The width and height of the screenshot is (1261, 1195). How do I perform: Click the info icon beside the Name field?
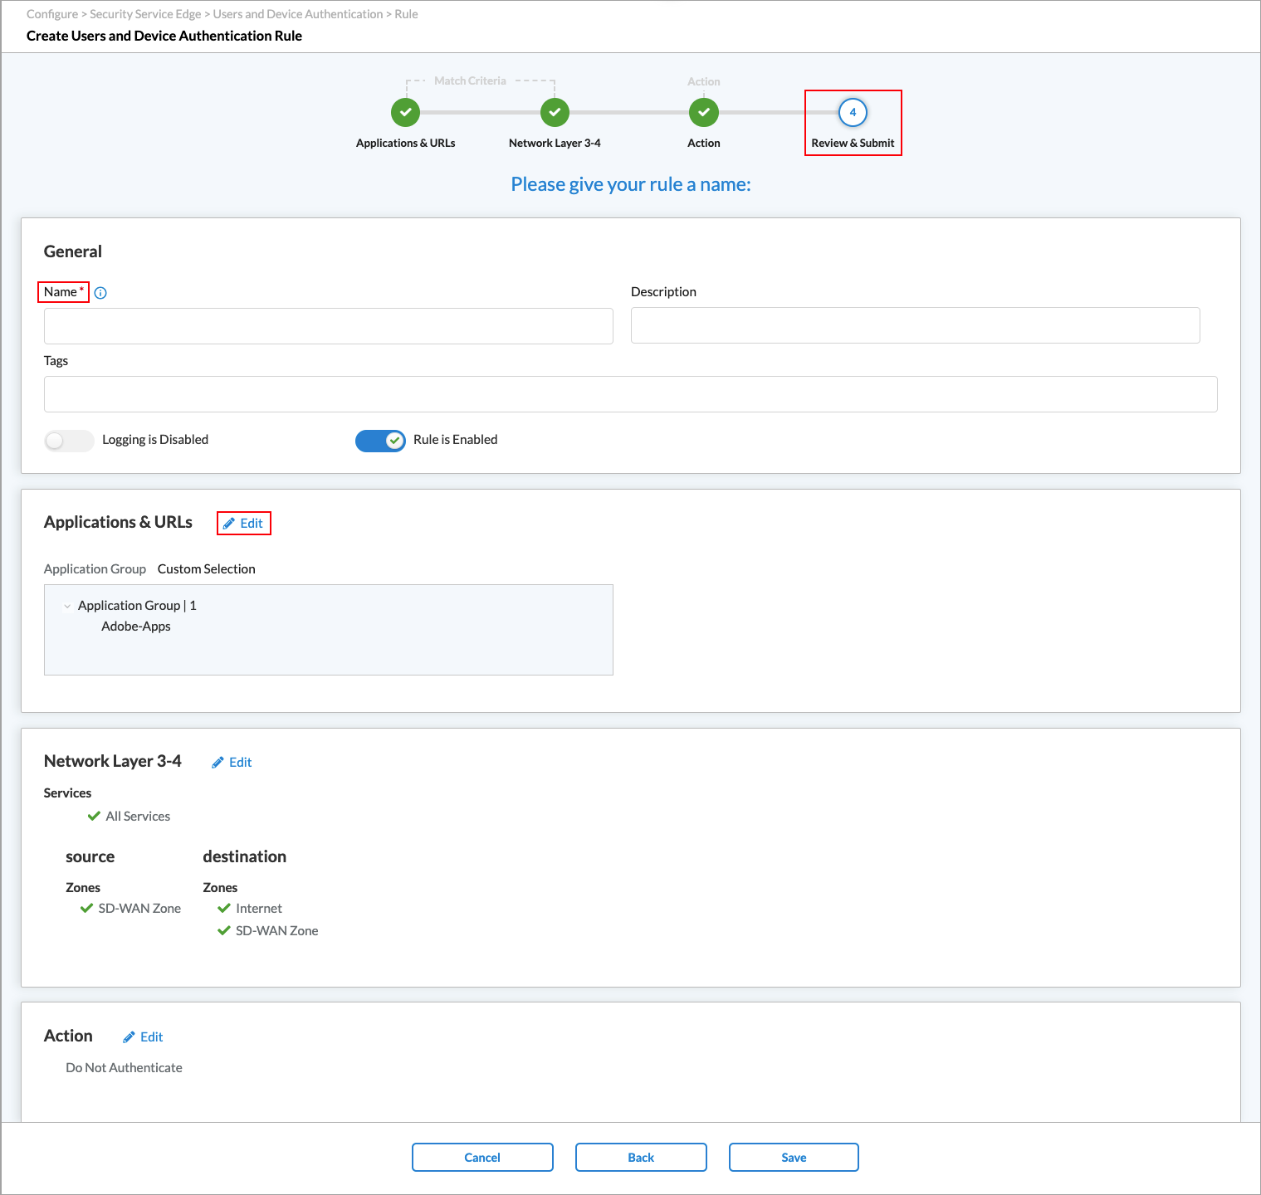pos(100,292)
